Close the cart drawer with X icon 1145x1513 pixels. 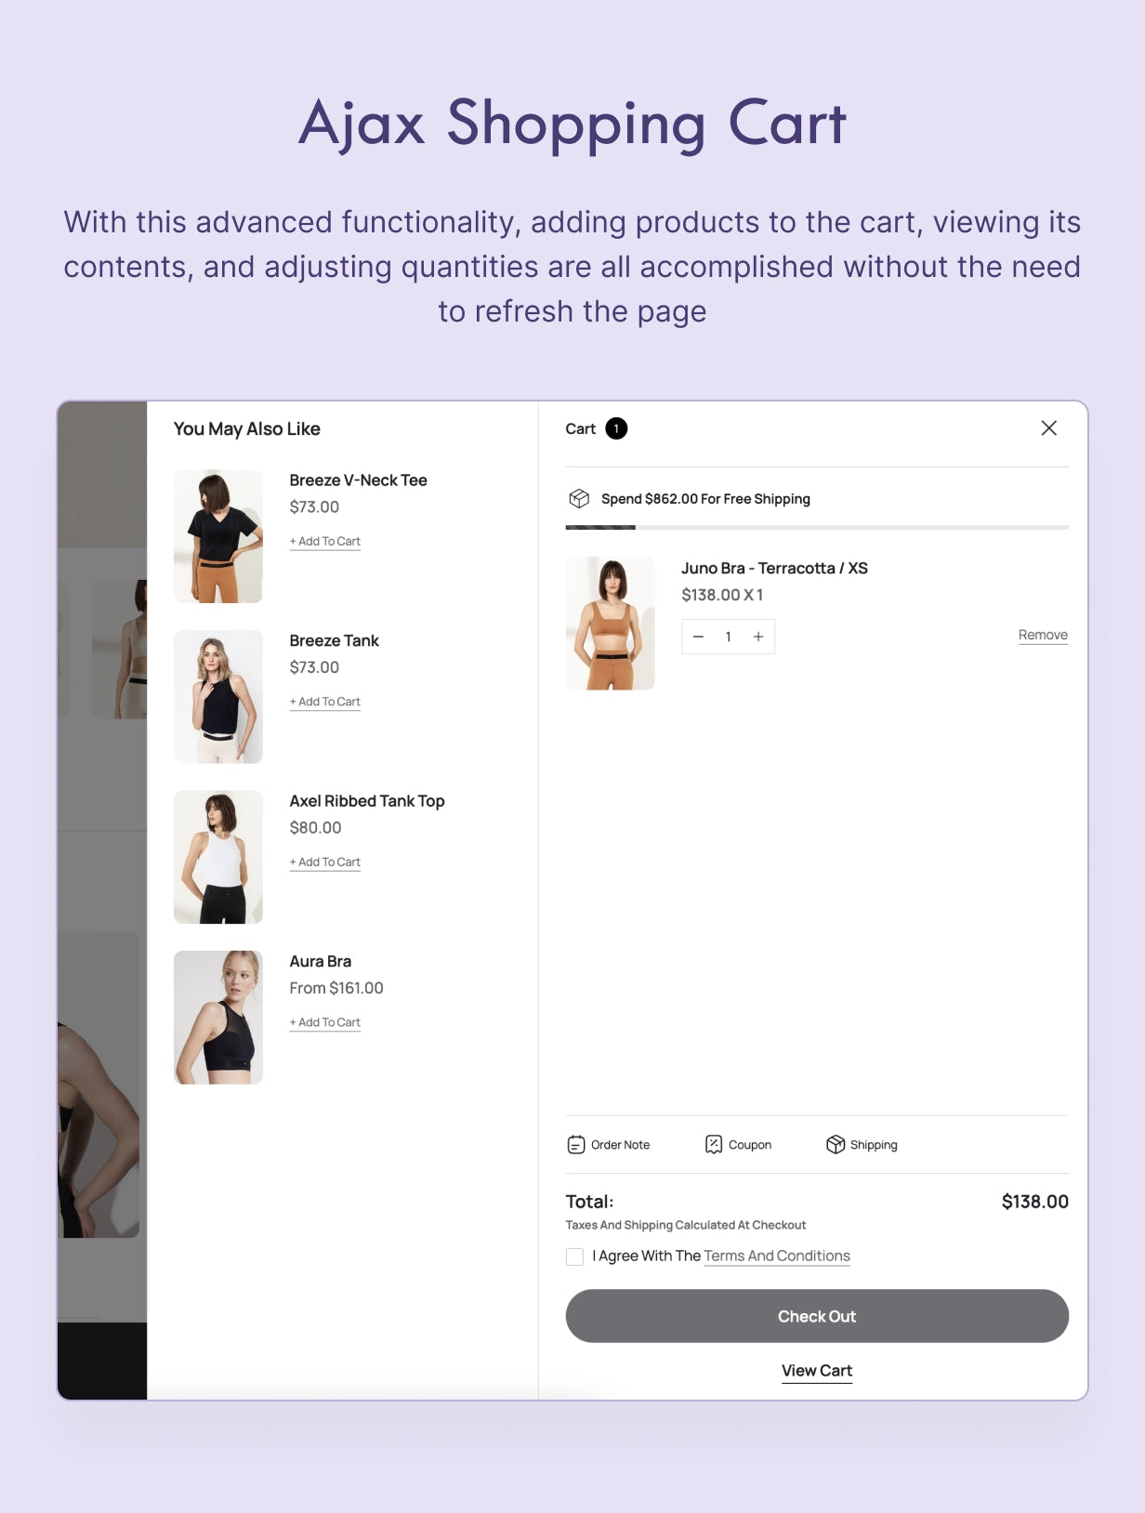pos(1048,428)
